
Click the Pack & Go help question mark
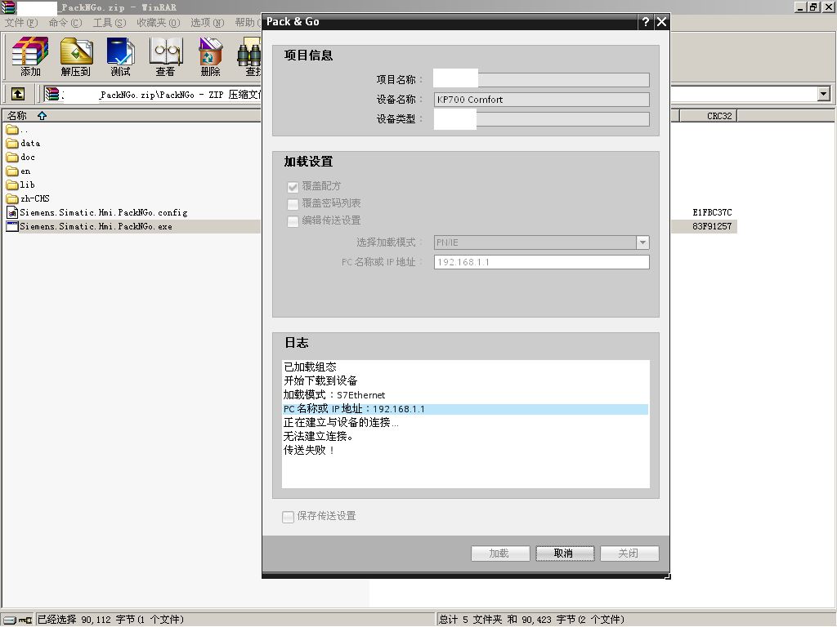[646, 22]
